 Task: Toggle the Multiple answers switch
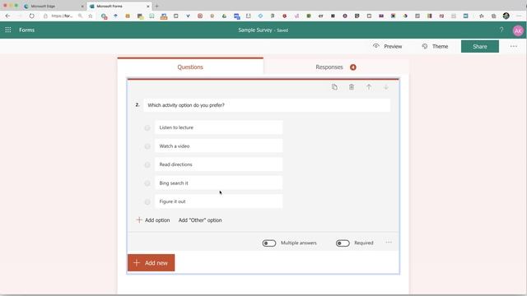click(269, 243)
